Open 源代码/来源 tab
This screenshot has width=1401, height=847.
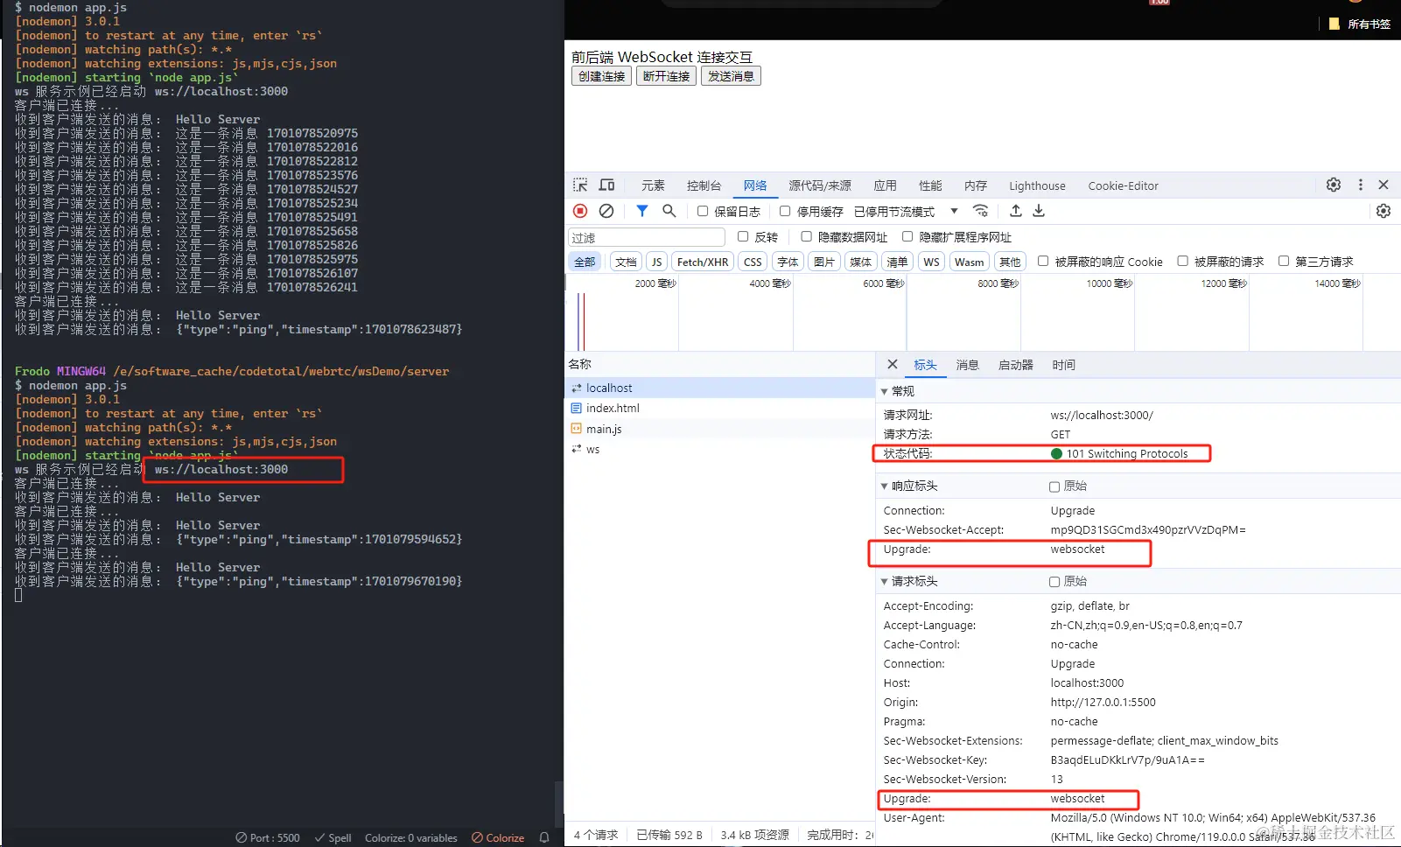820,185
